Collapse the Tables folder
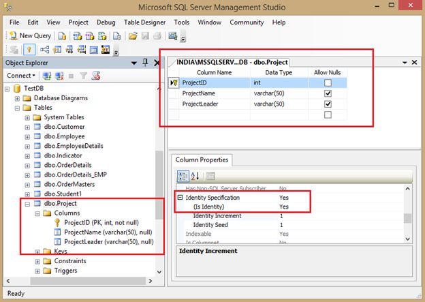Viewport: 425px width, 302px height. (17, 108)
